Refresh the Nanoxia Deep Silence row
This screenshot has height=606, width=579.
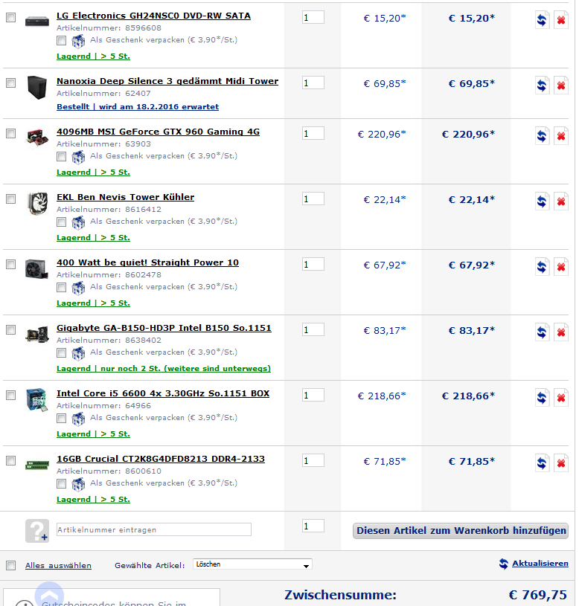point(543,85)
